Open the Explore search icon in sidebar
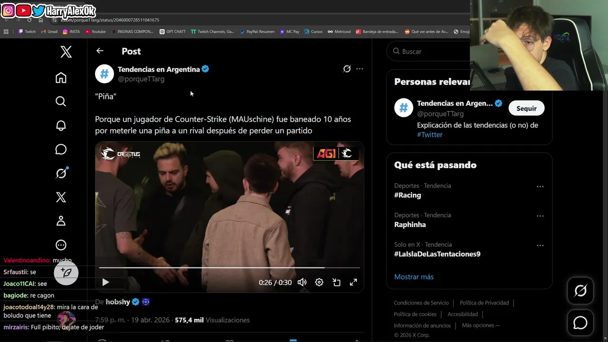This screenshot has width=608, height=342. 61,101
